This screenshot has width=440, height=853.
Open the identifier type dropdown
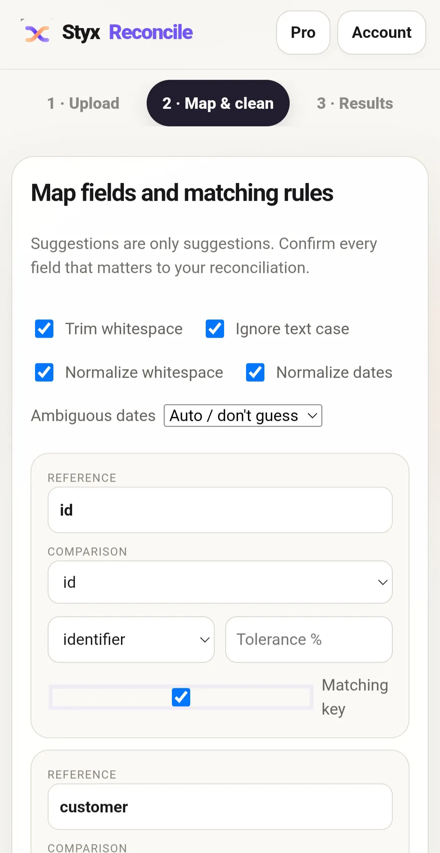tap(131, 640)
